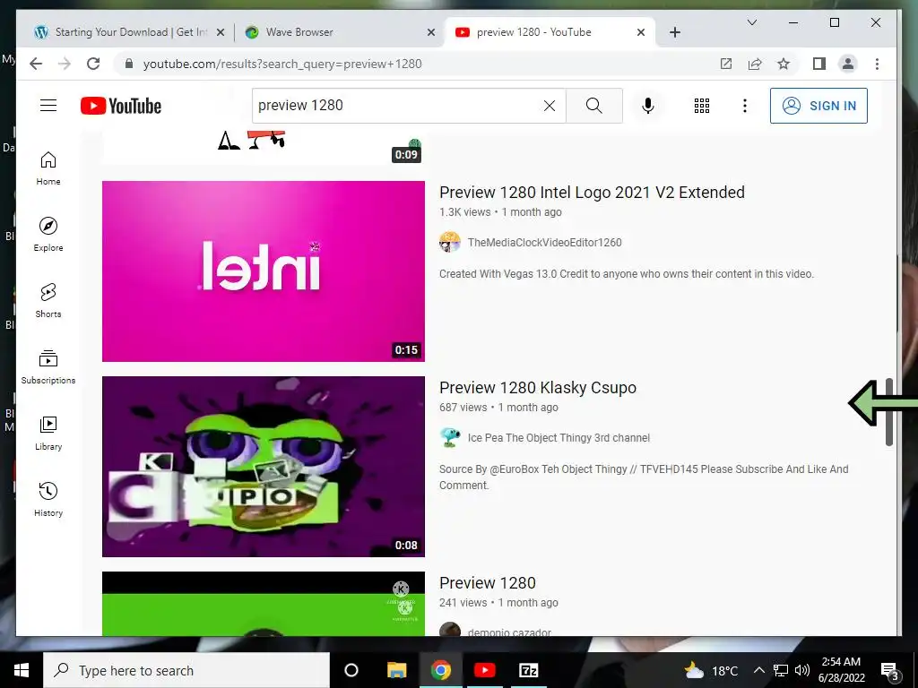Viewport: 918px width, 688px height.
Task: Click the taskbar Type here to search box
Action: 186,670
